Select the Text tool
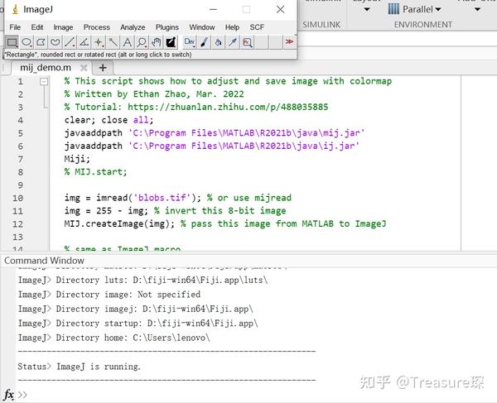The image size is (497, 403). pos(127,42)
